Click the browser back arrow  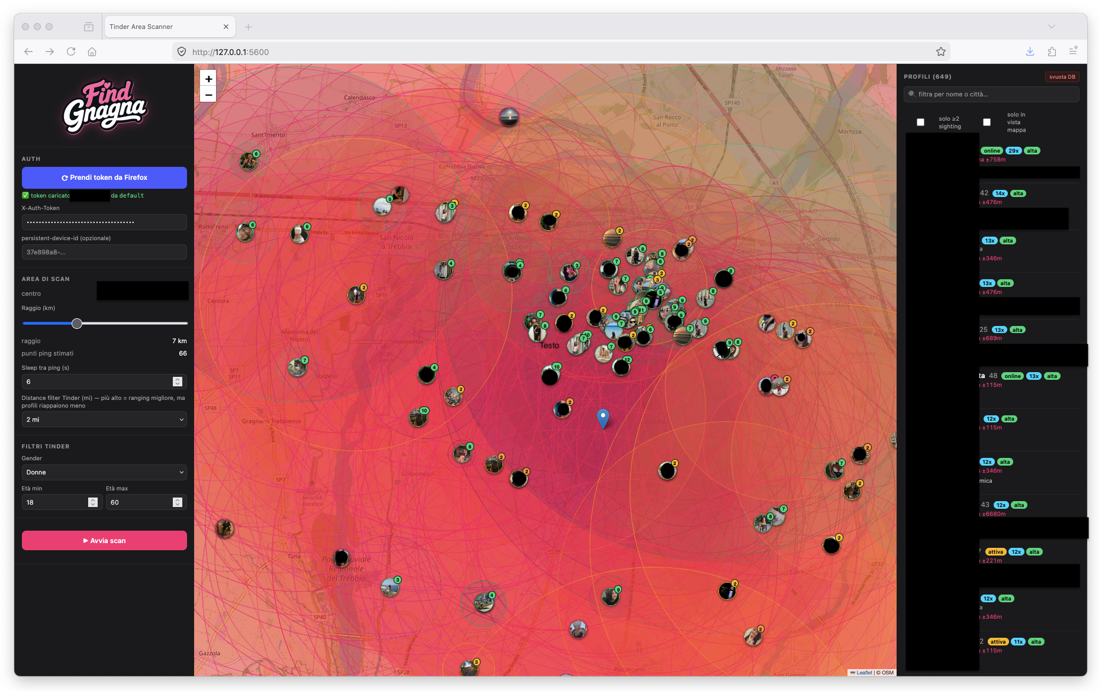coord(28,51)
